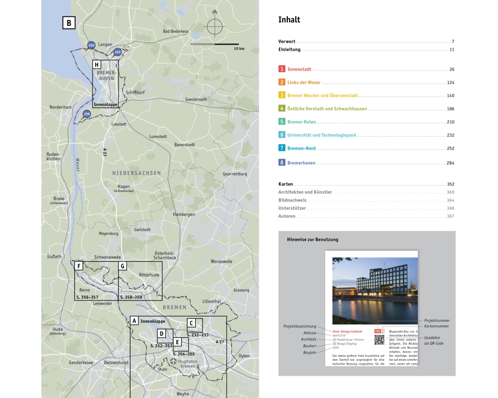Image resolution: width=498 pixels, height=398 pixels.
Task: Click the red chapter 1 square
Action: point(282,69)
